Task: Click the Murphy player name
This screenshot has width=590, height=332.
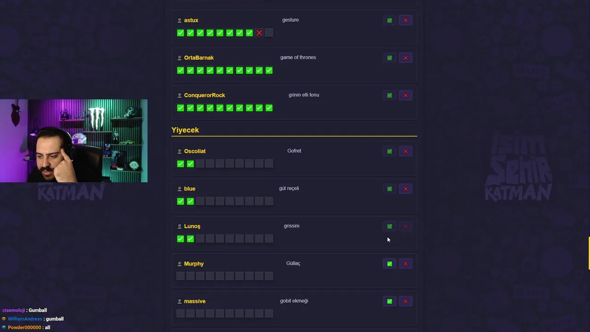Action: (194, 264)
